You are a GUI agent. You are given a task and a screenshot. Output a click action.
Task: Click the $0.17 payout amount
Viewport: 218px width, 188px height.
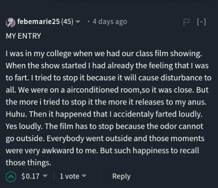tap(31, 176)
